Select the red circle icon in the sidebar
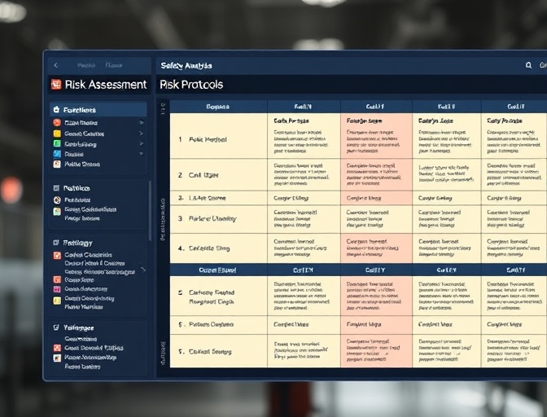 (x=57, y=122)
